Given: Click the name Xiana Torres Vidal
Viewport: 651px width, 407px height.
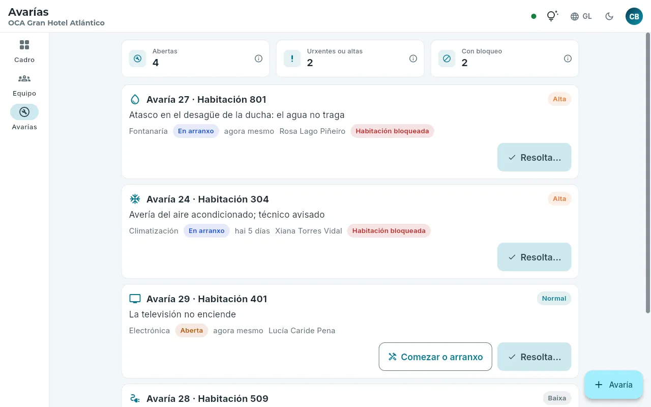Looking at the screenshot, I should click(309, 231).
